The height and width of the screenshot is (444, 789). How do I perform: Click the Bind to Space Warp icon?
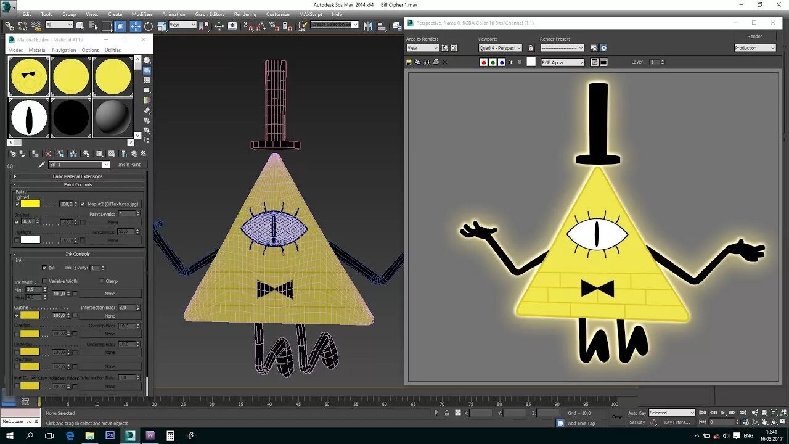point(36,26)
